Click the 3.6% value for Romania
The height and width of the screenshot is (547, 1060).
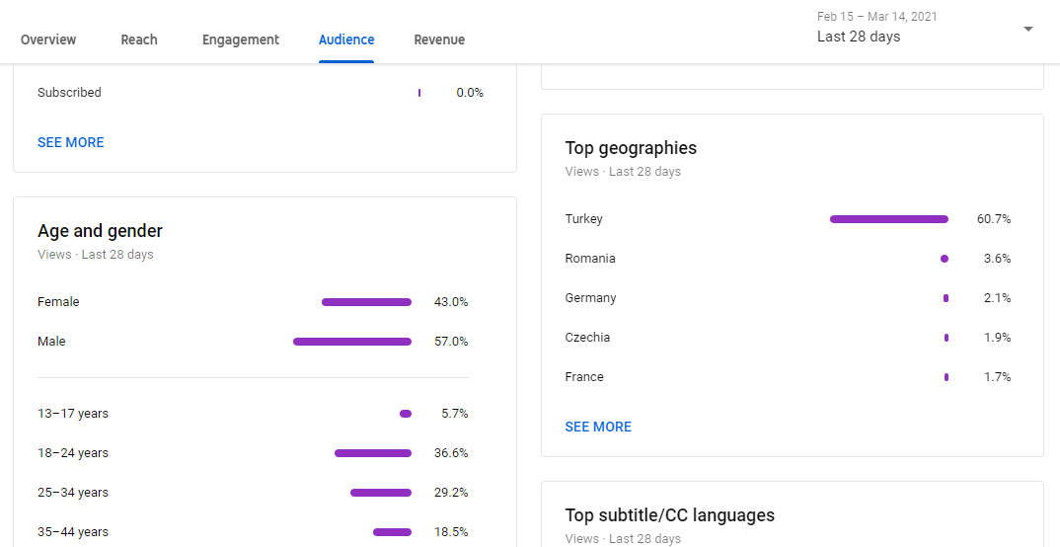pos(997,259)
